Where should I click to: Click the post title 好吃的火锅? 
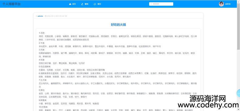coord(118,25)
